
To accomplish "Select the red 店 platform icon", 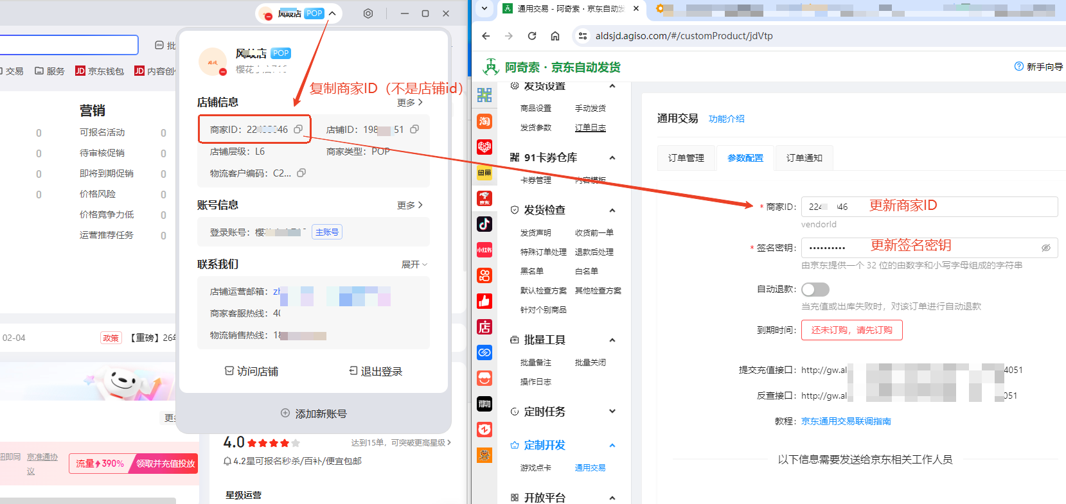I will coord(484,327).
